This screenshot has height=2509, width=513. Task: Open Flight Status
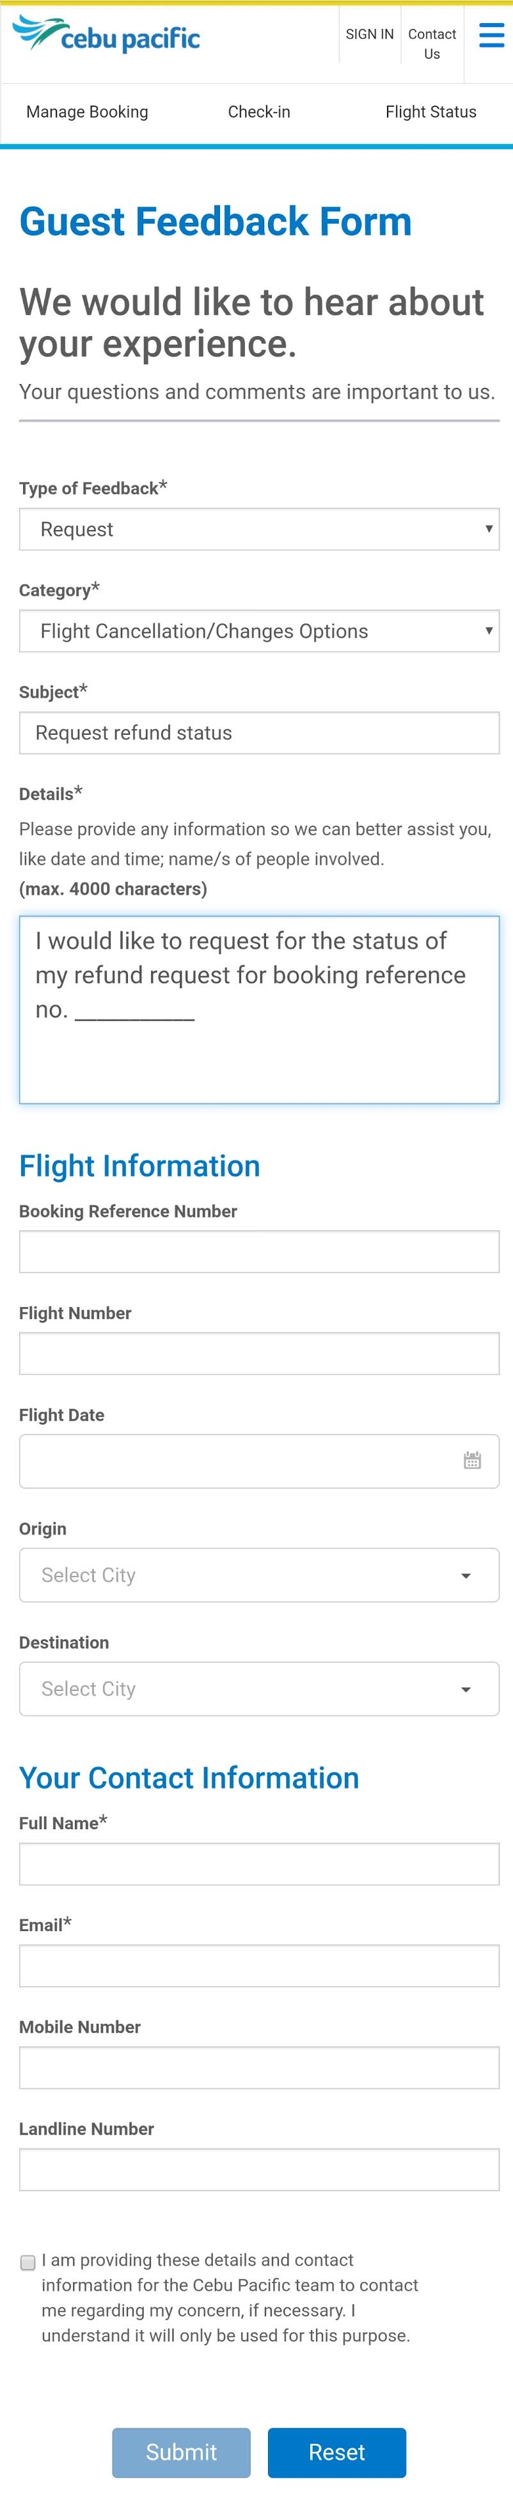[x=430, y=111]
